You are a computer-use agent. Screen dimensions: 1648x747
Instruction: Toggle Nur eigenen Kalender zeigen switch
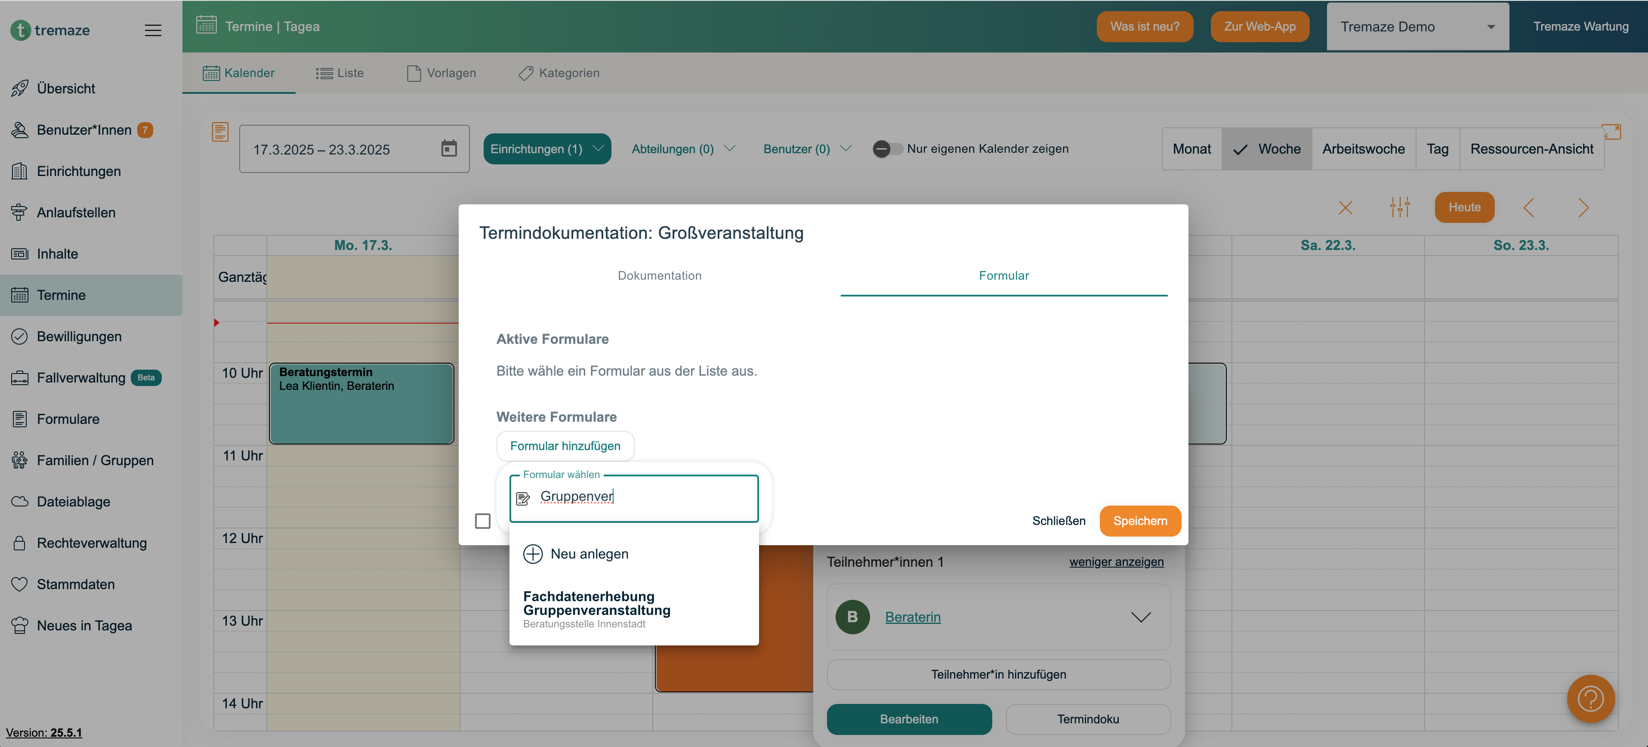pyautogui.click(x=888, y=149)
